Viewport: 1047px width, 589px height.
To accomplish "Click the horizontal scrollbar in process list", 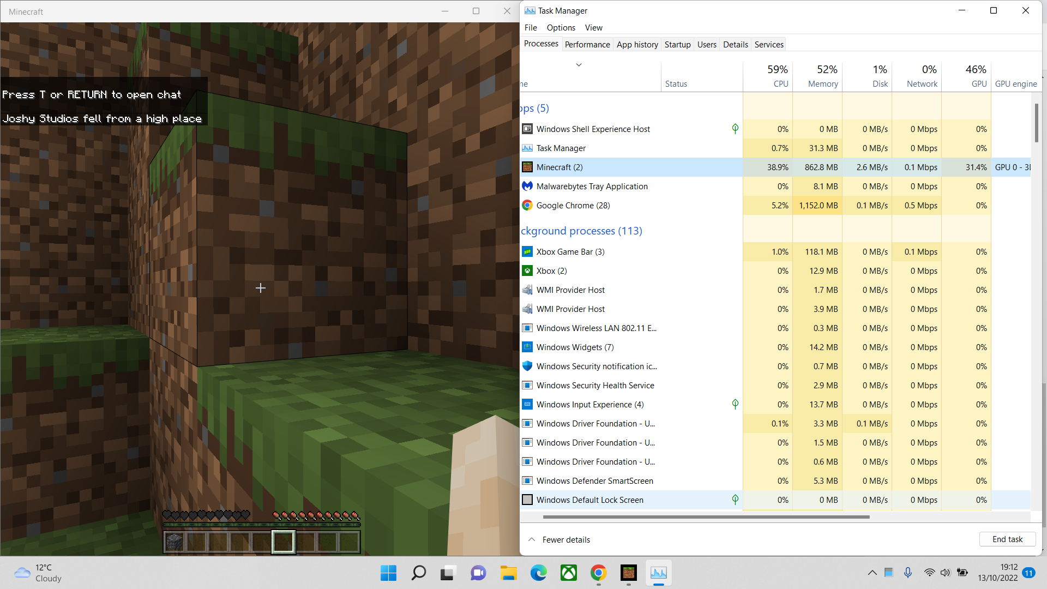I will coord(706,517).
